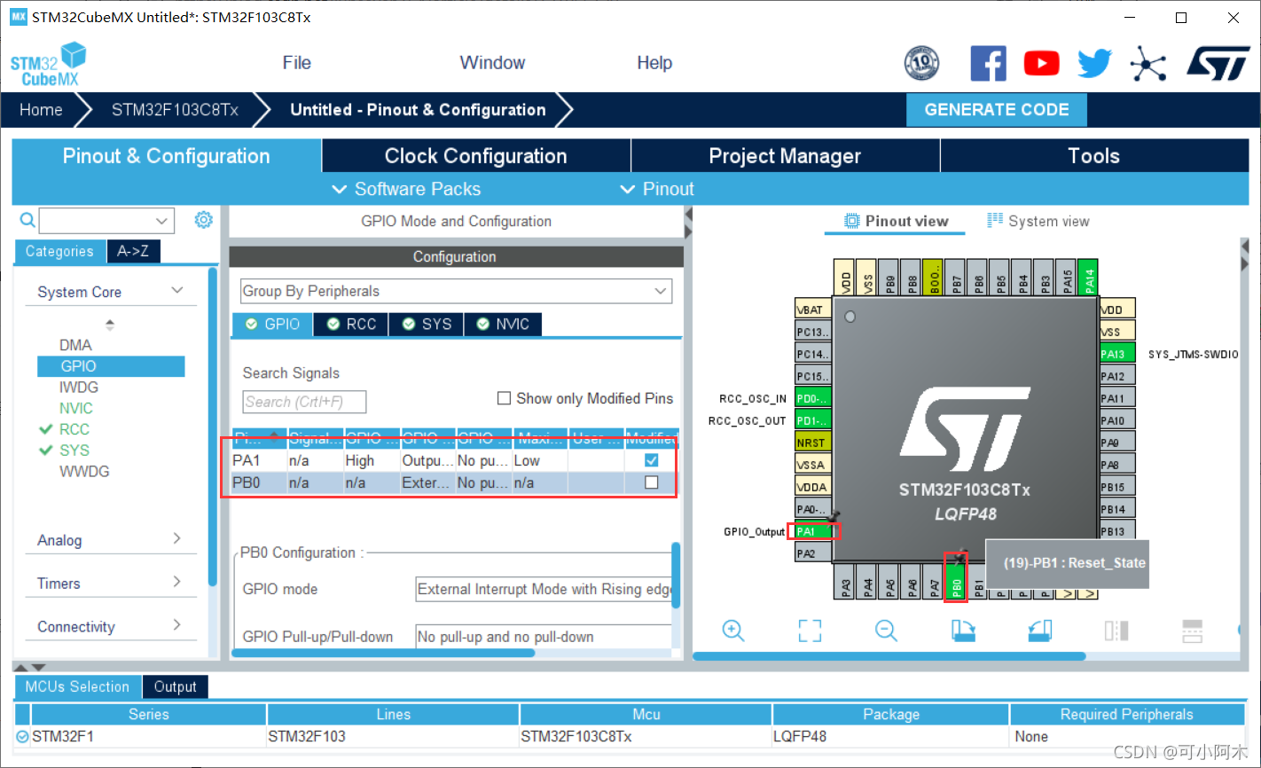Open the peripheral search combo box dropdown

pos(161,220)
